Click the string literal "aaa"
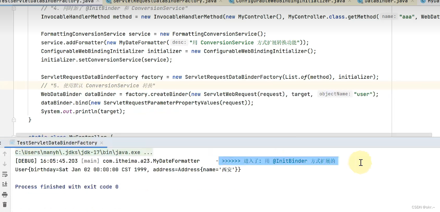This screenshot has width=440, height=212. pos(407,17)
